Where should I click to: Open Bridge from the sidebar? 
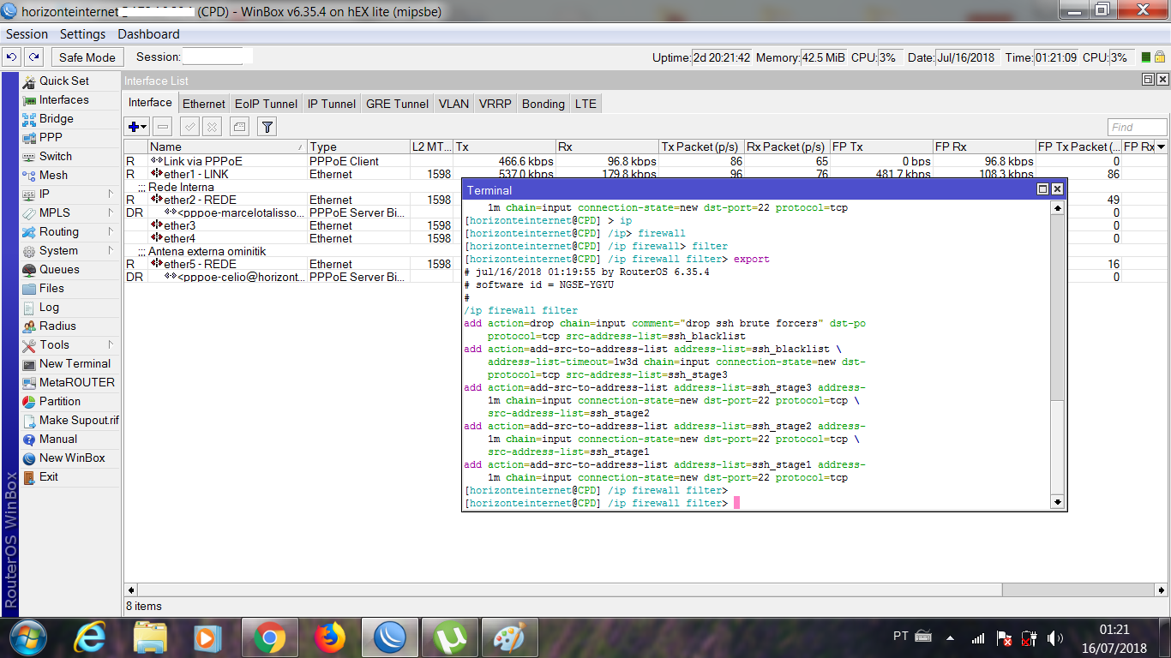click(56, 118)
